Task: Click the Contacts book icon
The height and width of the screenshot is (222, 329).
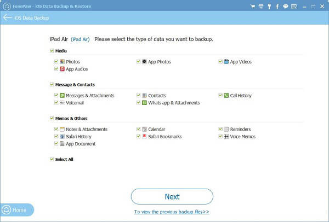Action: [x=144, y=95]
